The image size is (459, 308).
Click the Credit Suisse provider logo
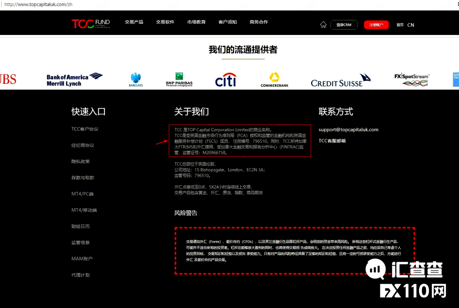[x=340, y=80]
